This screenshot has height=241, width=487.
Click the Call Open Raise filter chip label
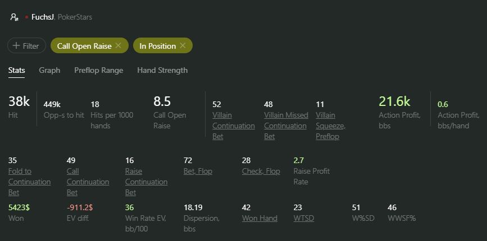[84, 46]
